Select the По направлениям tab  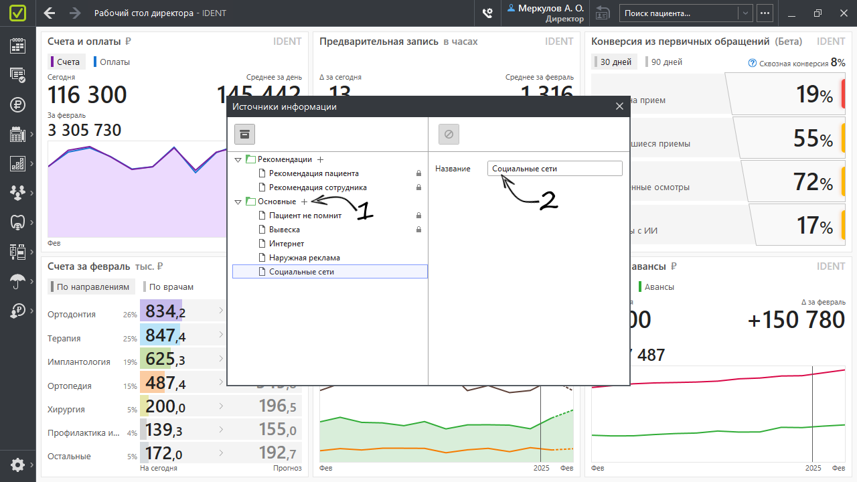point(91,287)
